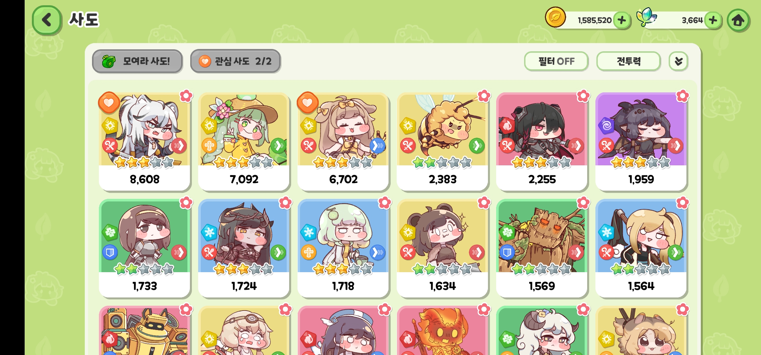This screenshot has width=761, height=355.
Task: Toggle favorite heart on 6,702 character
Action: [308, 103]
